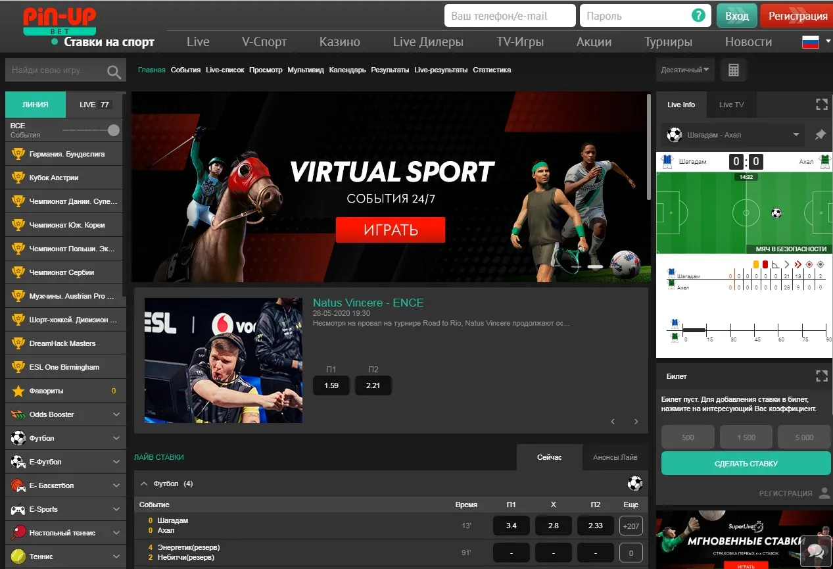
Task: Click the user icon beside РЕГИСТРАЦИЯ
Action: coord(824,493)
